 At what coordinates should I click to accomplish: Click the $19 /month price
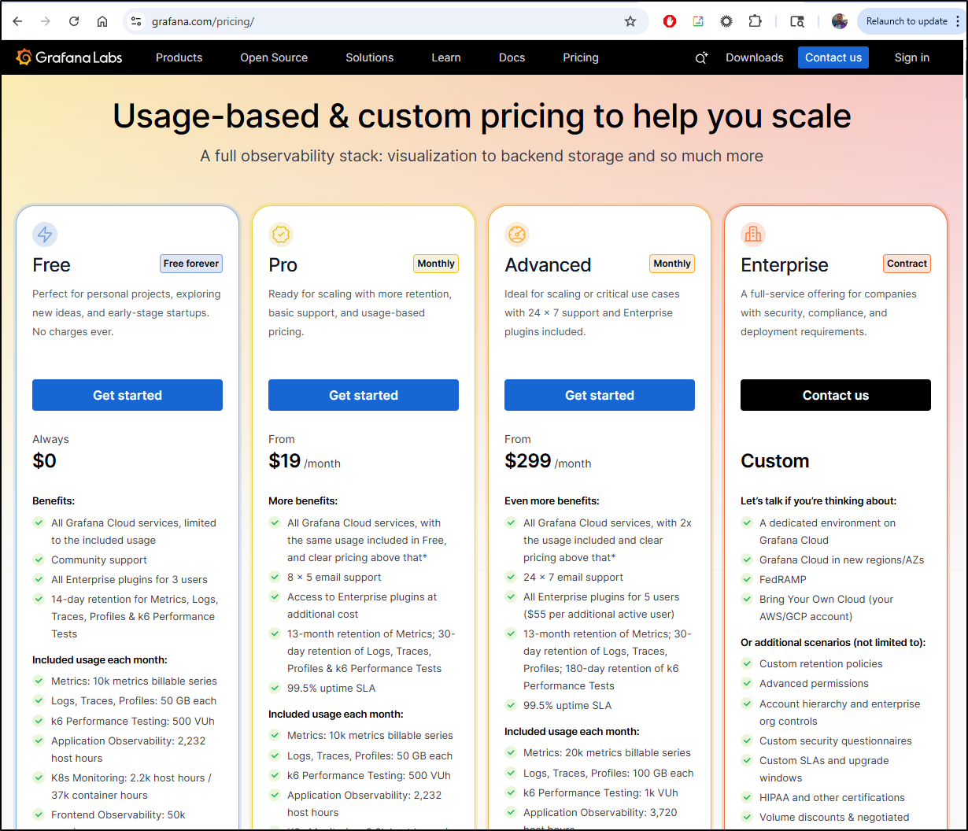click(x=305, y=461)
